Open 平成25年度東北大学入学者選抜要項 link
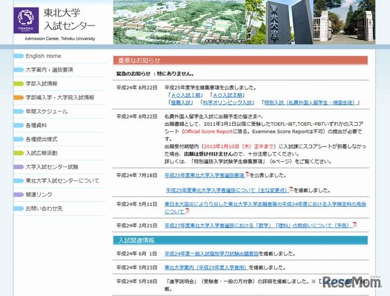390x296 pixels. pos(205,176)
